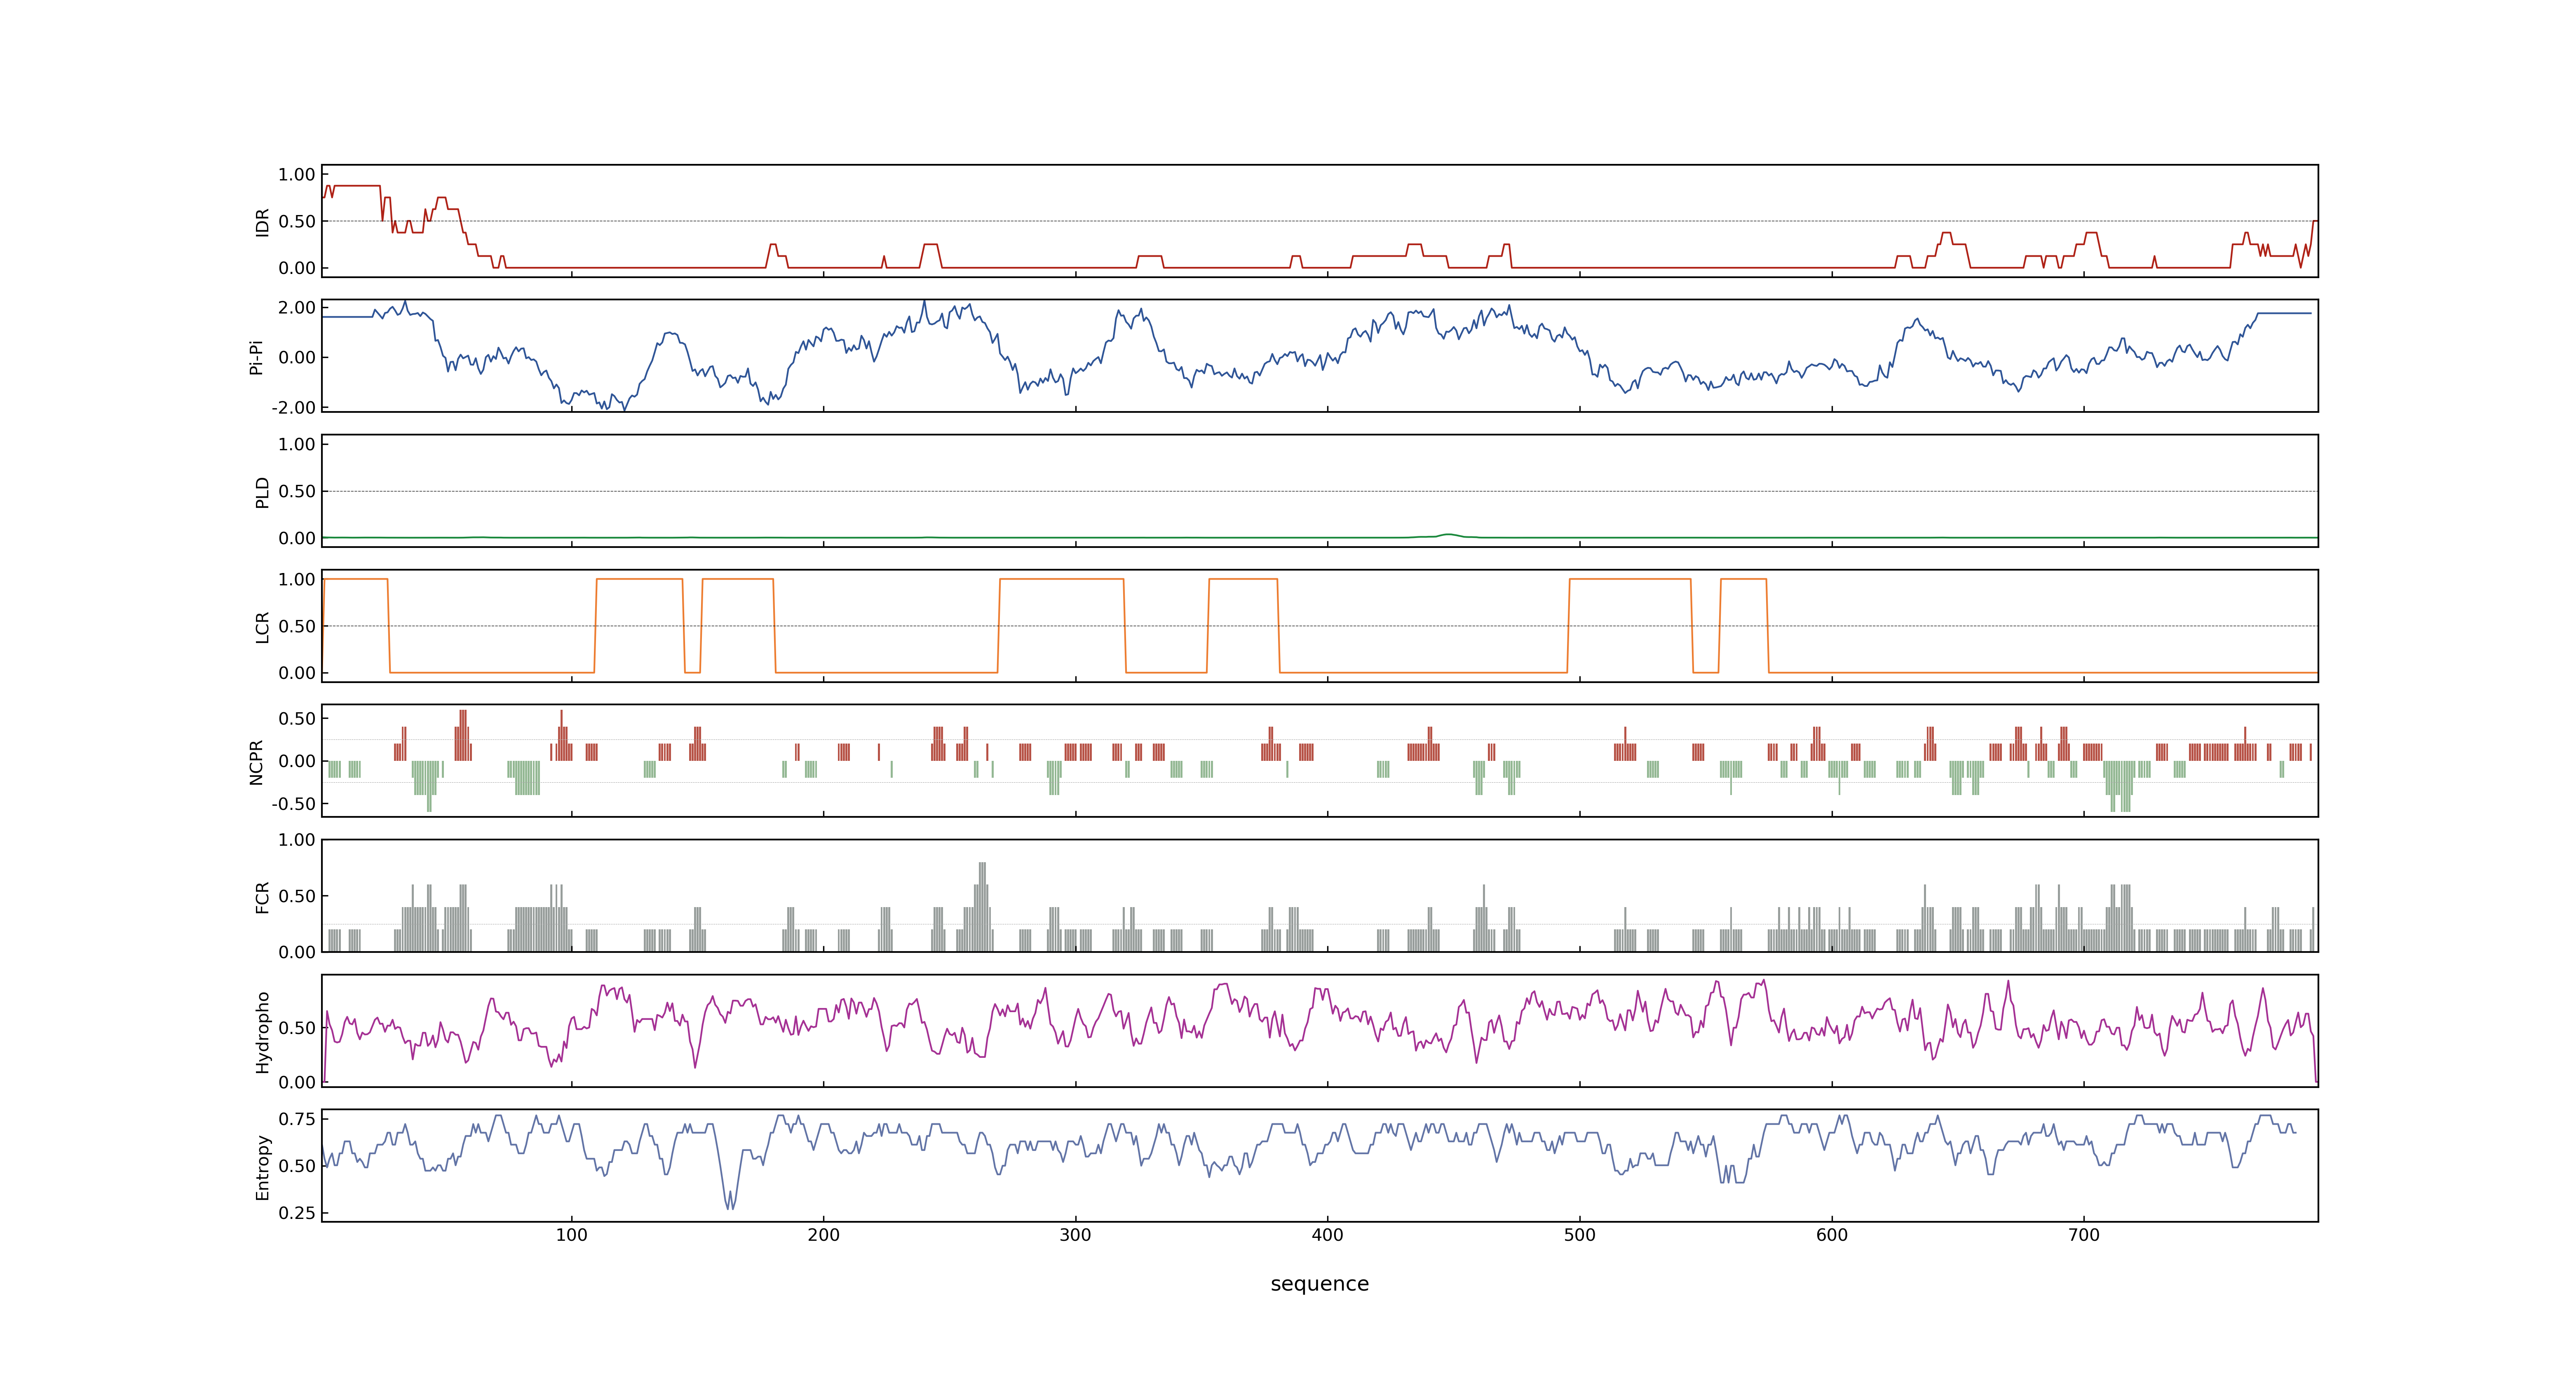Click the 2.00 tick on the Pi-Pi axis
The image size is (2576, 1373).
click(297, 308)
